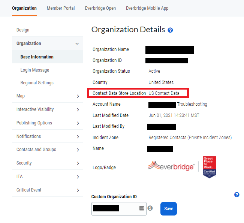Screen dimensions: 244x223
Task: Switch to the Organization top tab
Action: click(24, 8)
